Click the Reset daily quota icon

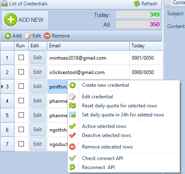point(73,106)
